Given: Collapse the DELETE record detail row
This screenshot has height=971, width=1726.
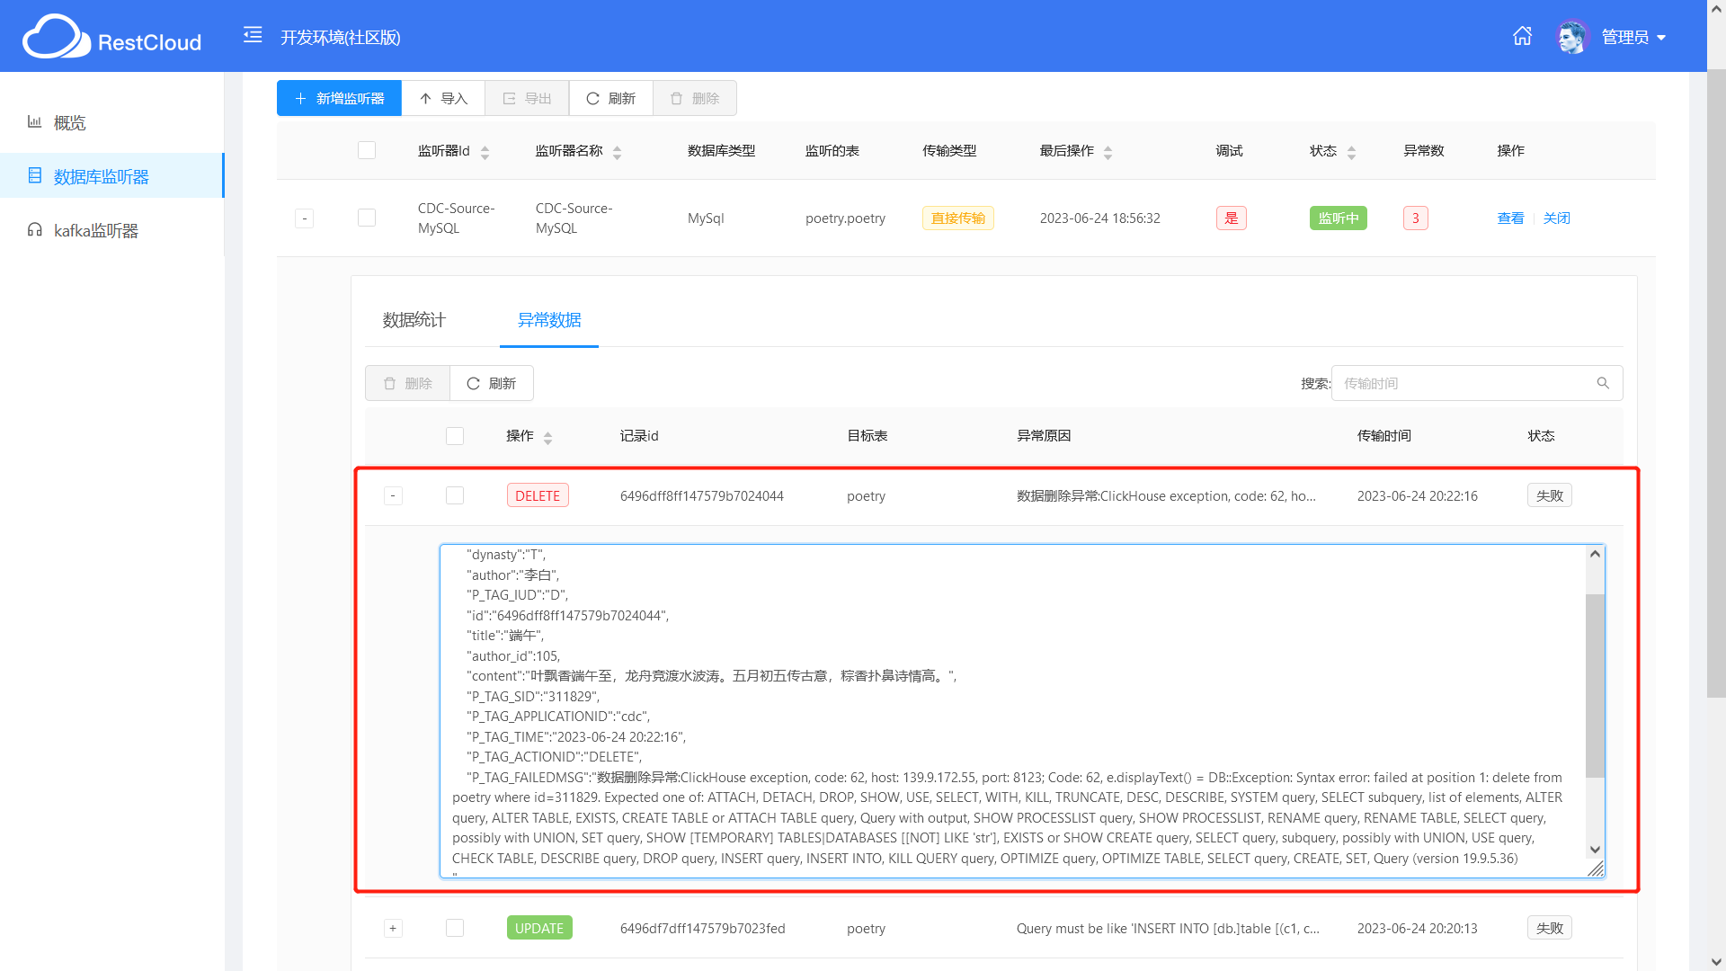Looking at the screenshot, I should point(393,496).
